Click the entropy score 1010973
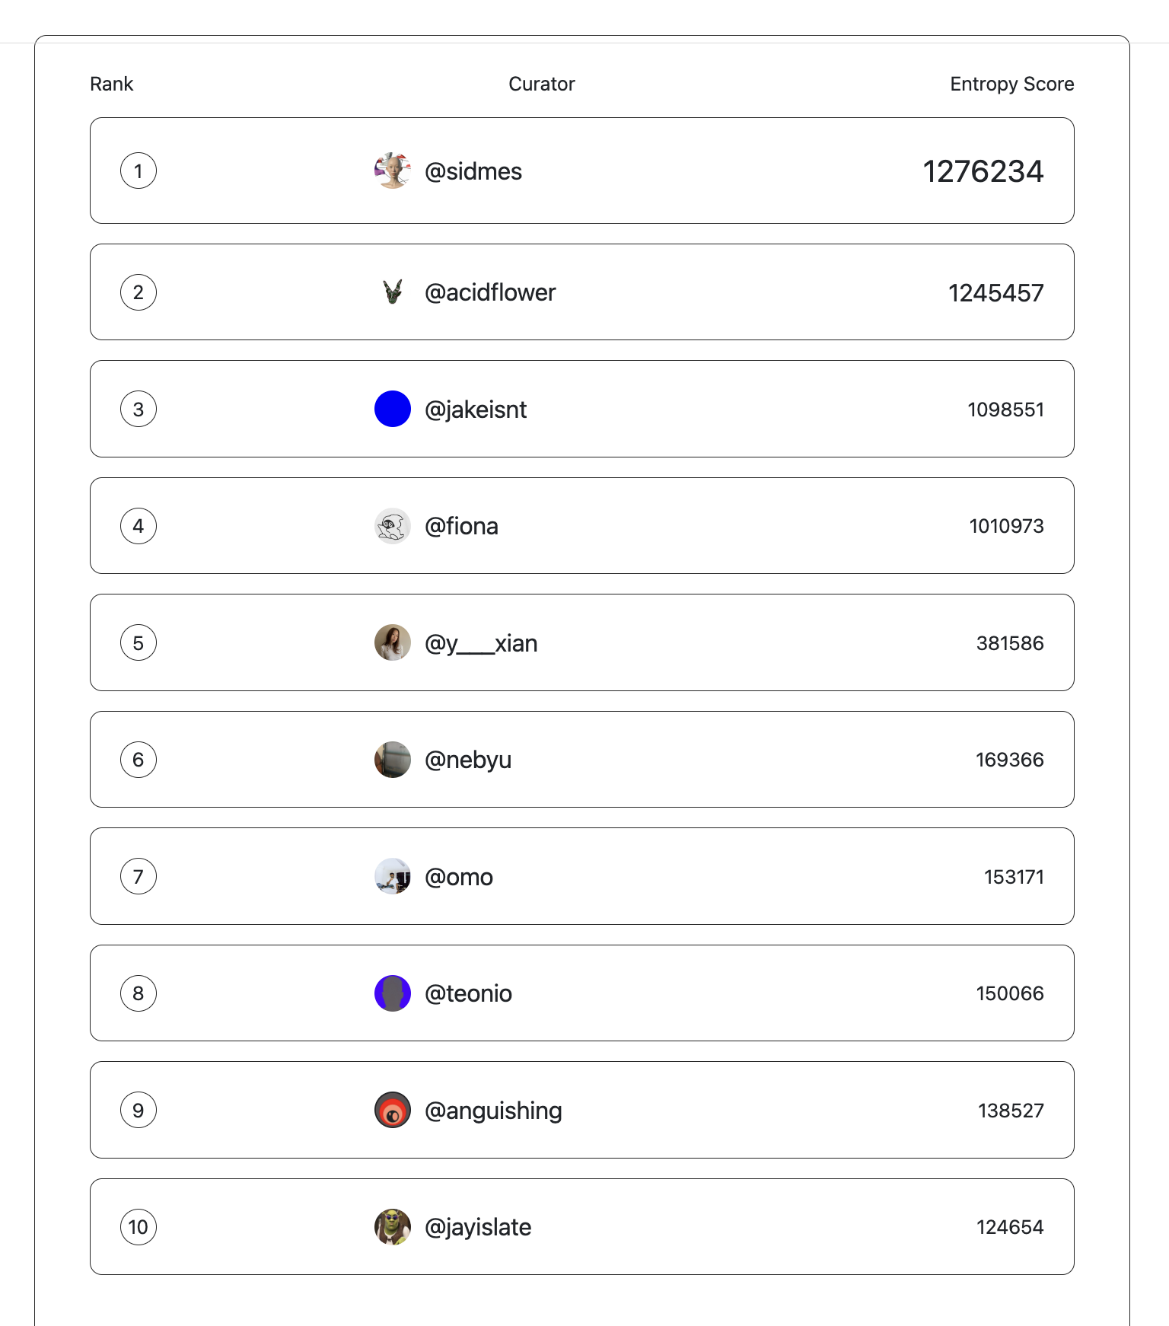Screen dimensions: 1169x1326 tap(1006, 526)
